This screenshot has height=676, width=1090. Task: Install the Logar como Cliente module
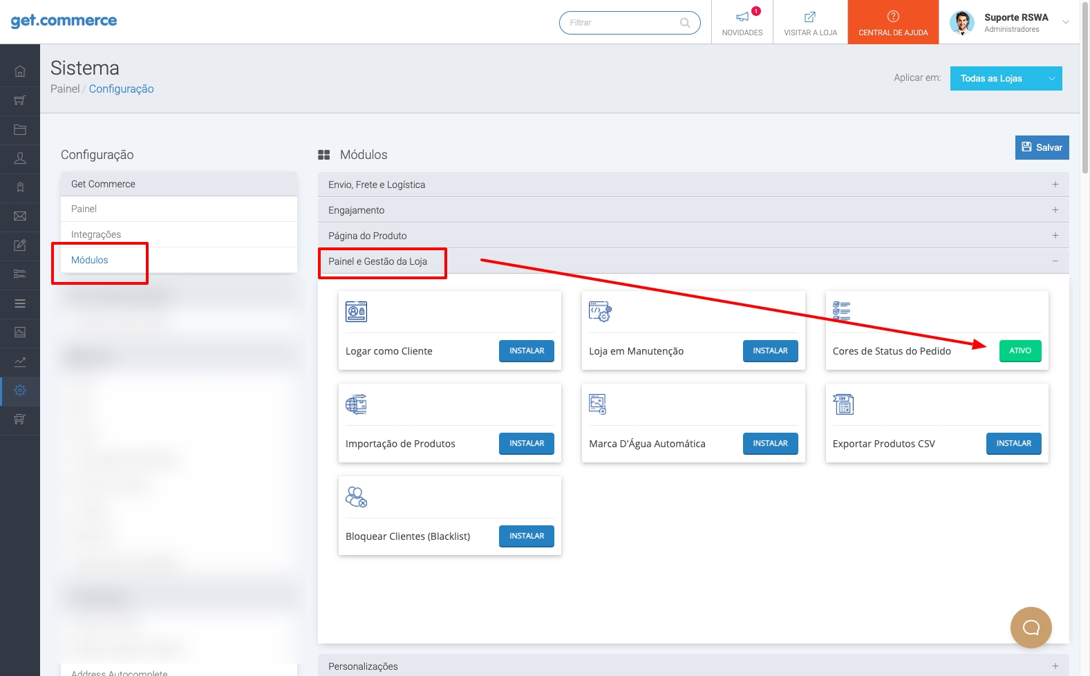point(526,351)
